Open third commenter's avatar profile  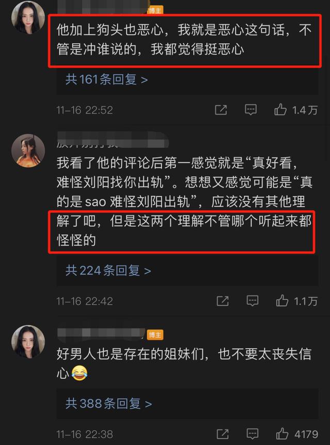tap(28, 342)
